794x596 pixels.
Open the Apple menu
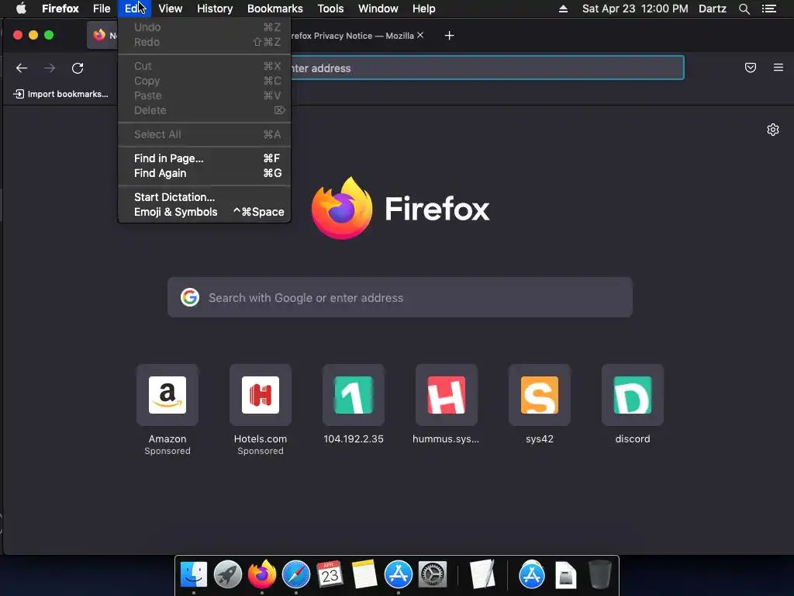click(x=21, y=9)
